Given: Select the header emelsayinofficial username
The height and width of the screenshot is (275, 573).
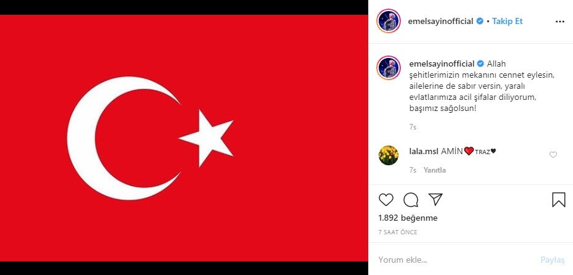Looking at the screenshot, I should (440, 21).
